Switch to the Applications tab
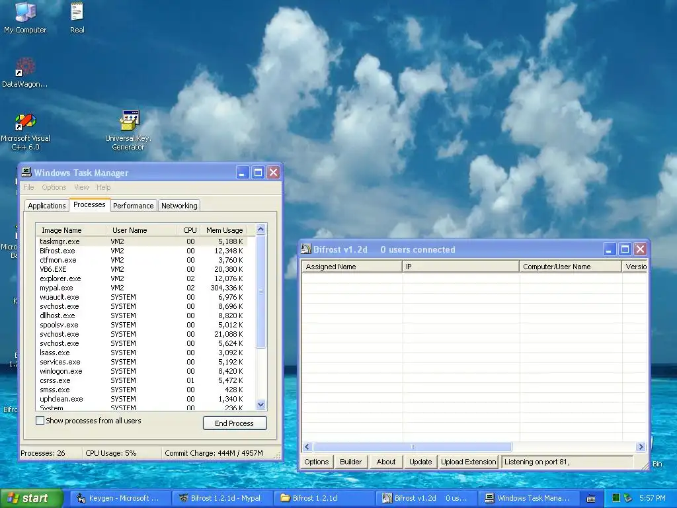The width and height of the screenshot is (677, 508). (47, 206)
